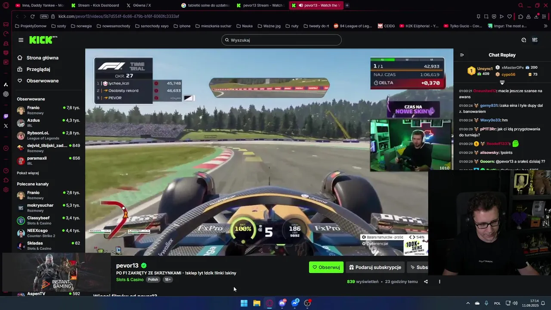Click Podaruj subskrypcje button

coord(375,267)
